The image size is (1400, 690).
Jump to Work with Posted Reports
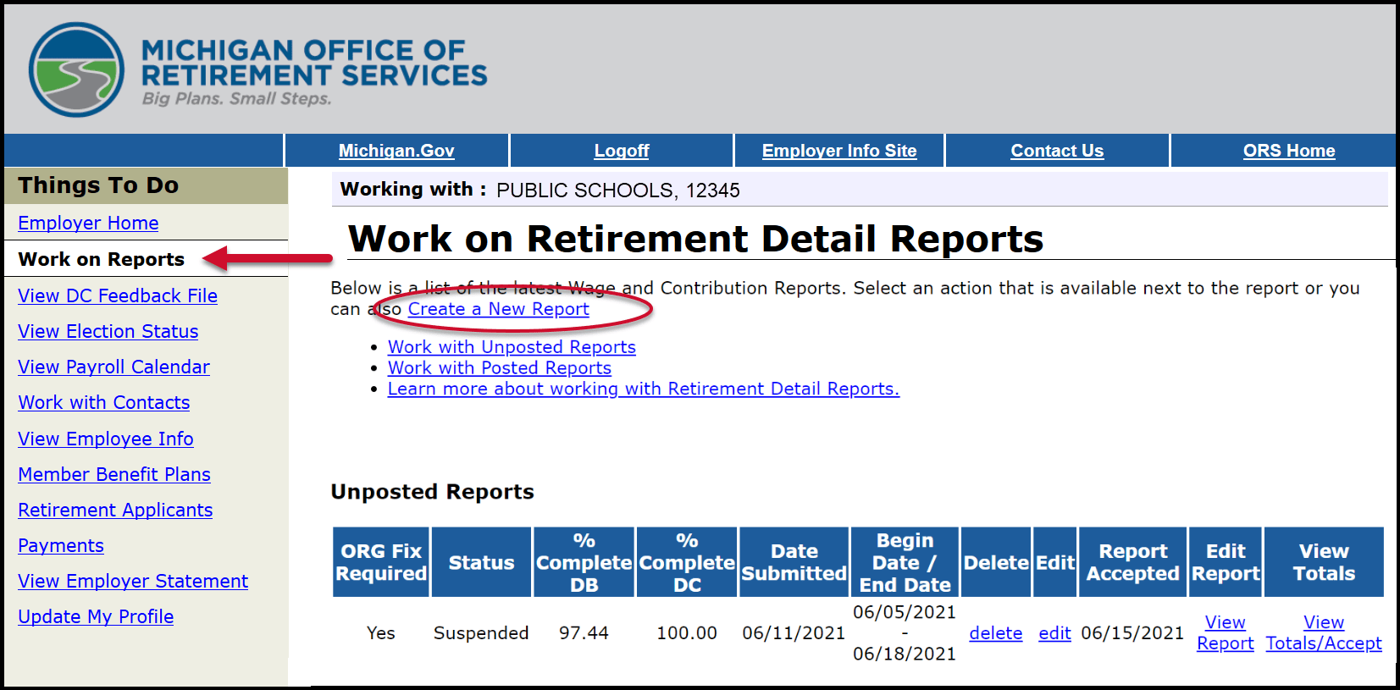(x=500, y=368)
